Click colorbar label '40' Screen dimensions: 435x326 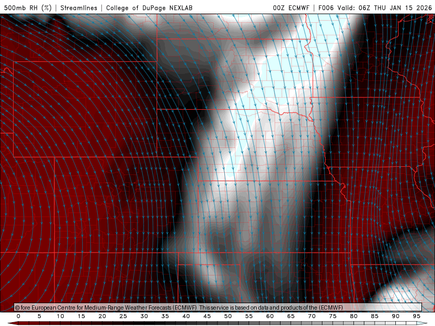tap(186, 316)
